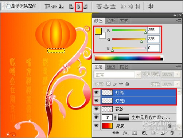The width and height of the screenshot is (183, 138).
Task: Align left edges of layers
Action: 71,7
